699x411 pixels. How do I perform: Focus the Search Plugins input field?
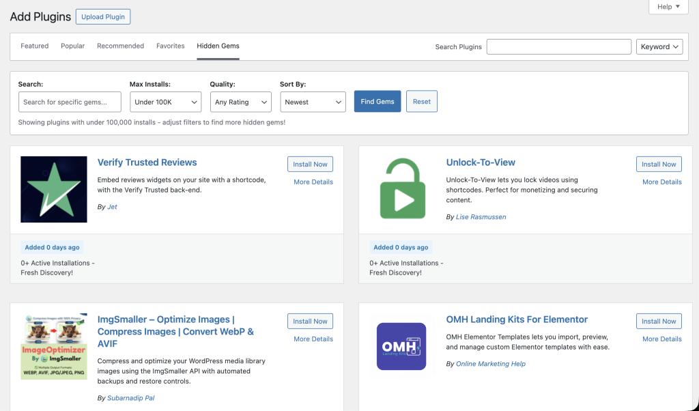(x=559, y=47)
